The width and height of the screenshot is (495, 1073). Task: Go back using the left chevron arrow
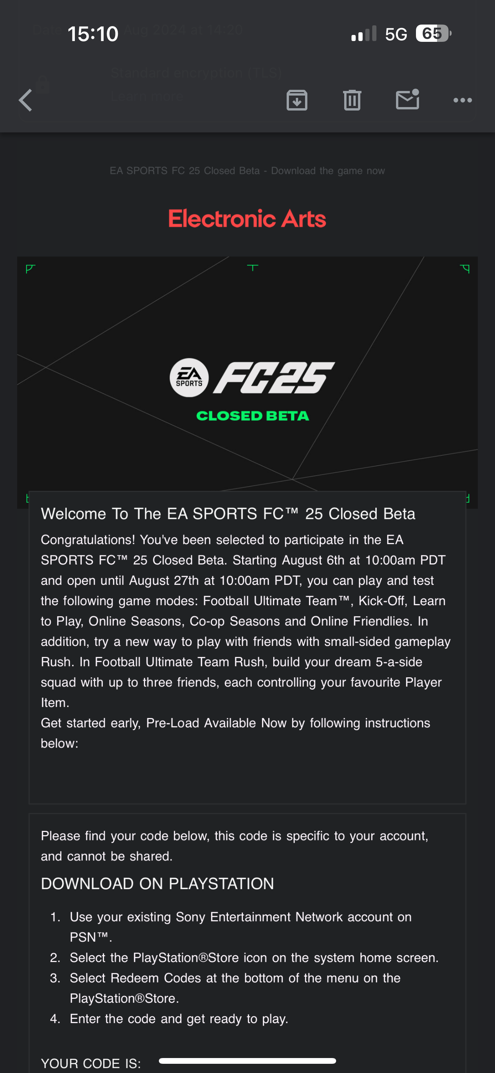(26, 101)
